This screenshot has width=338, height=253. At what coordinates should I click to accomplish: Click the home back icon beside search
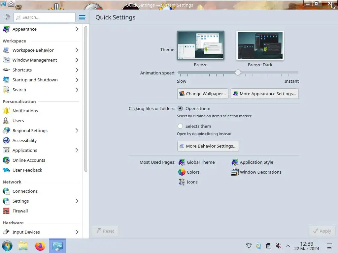(7, 17)
